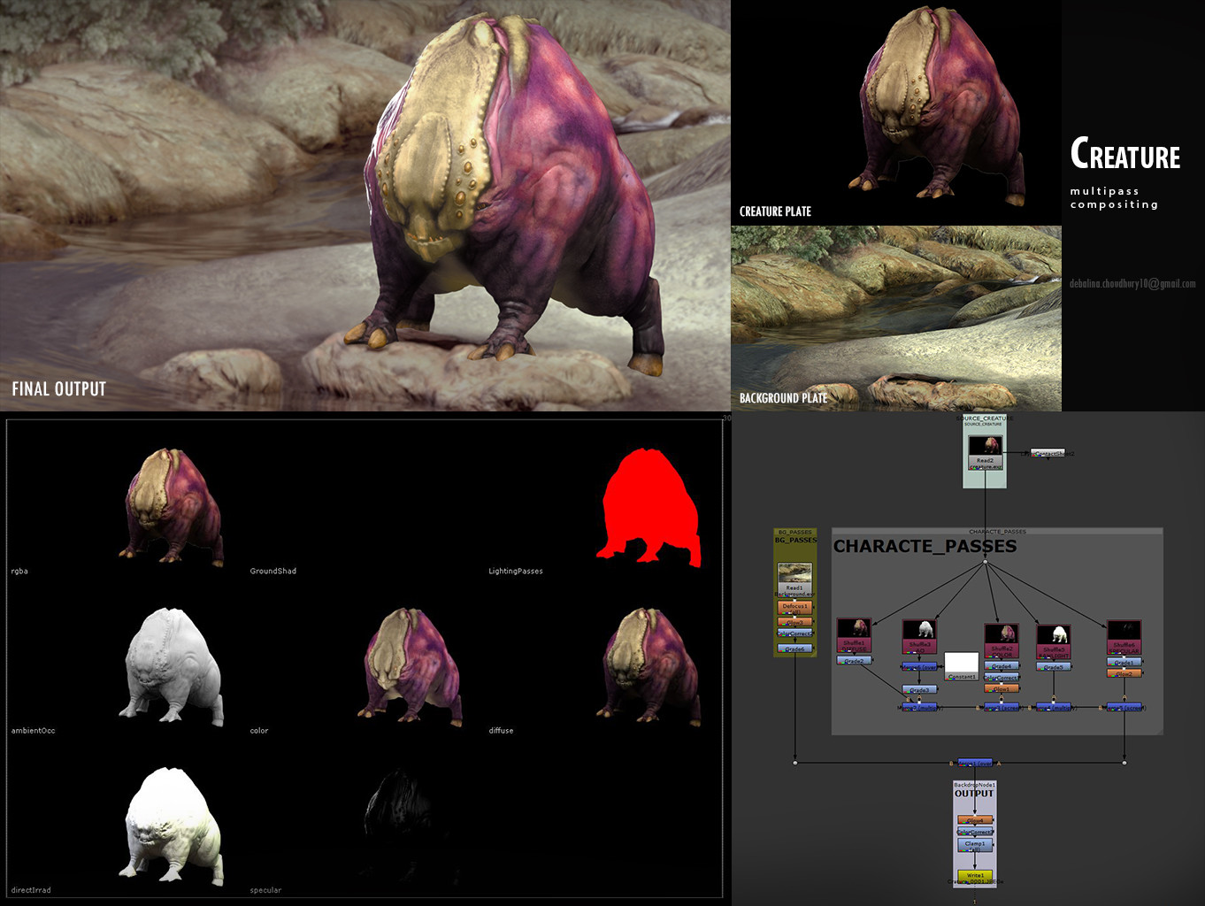Select the Clamp1 node inside OUTPUT backdrop
The height and width of the screenshot is (906, 1205).
pyautogui.click(x=975, y=845)
